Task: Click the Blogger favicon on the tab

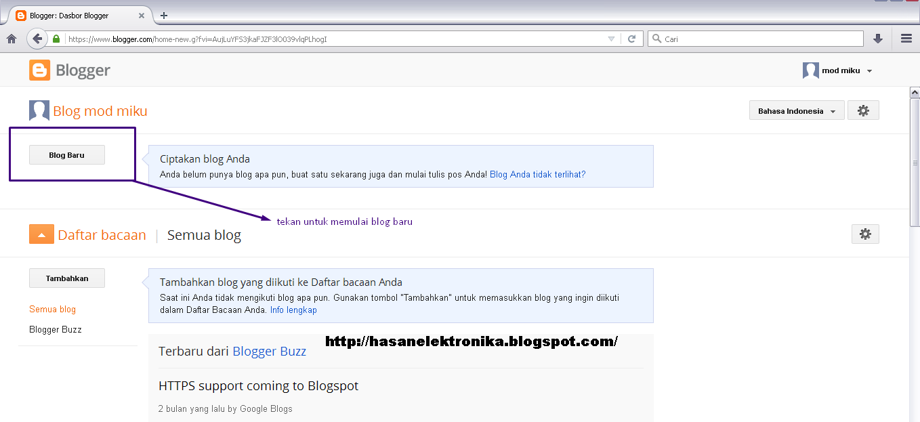Action: pyautogui.click(x=21, y=15)
